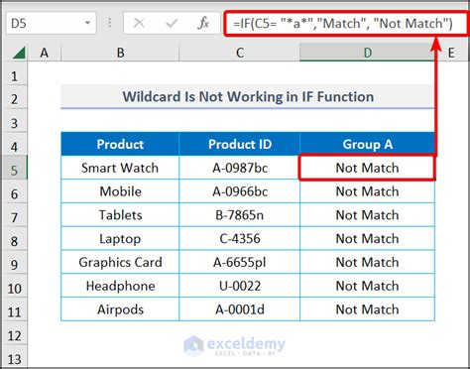Select the 'Smart Watch' cell

coord(120,168)
